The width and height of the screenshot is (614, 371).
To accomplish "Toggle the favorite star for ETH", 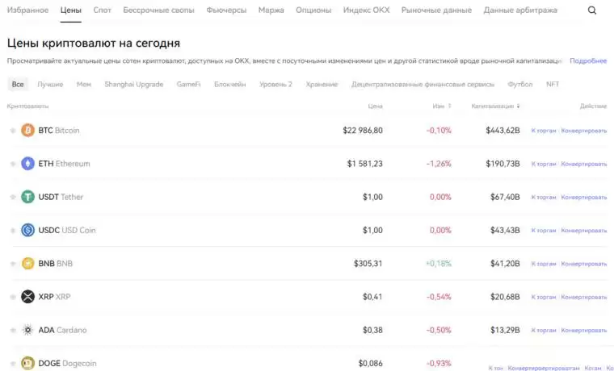I will coord(12,164).
